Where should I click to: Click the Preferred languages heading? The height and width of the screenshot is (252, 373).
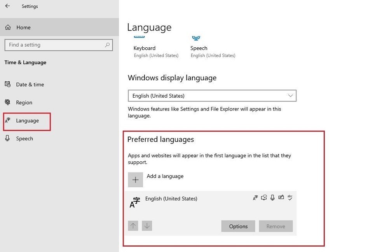pyautogui.click(x=160, y=139)
